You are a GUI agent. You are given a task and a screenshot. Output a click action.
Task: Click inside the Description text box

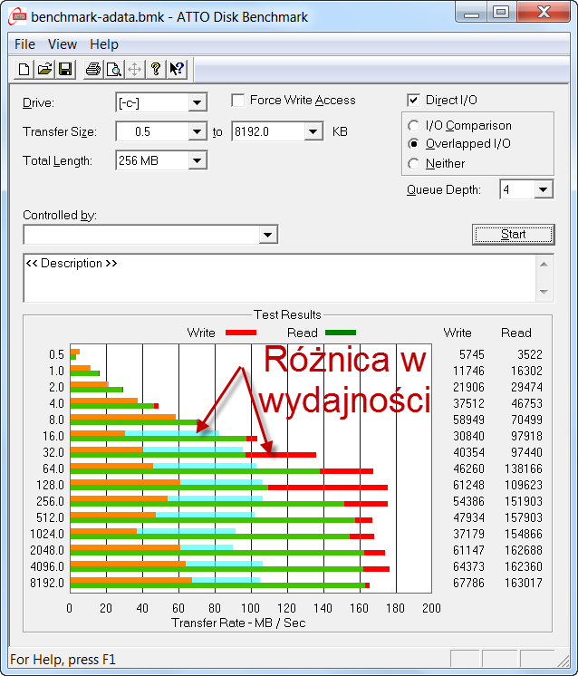pyautogui.click(x=279, y=278)
